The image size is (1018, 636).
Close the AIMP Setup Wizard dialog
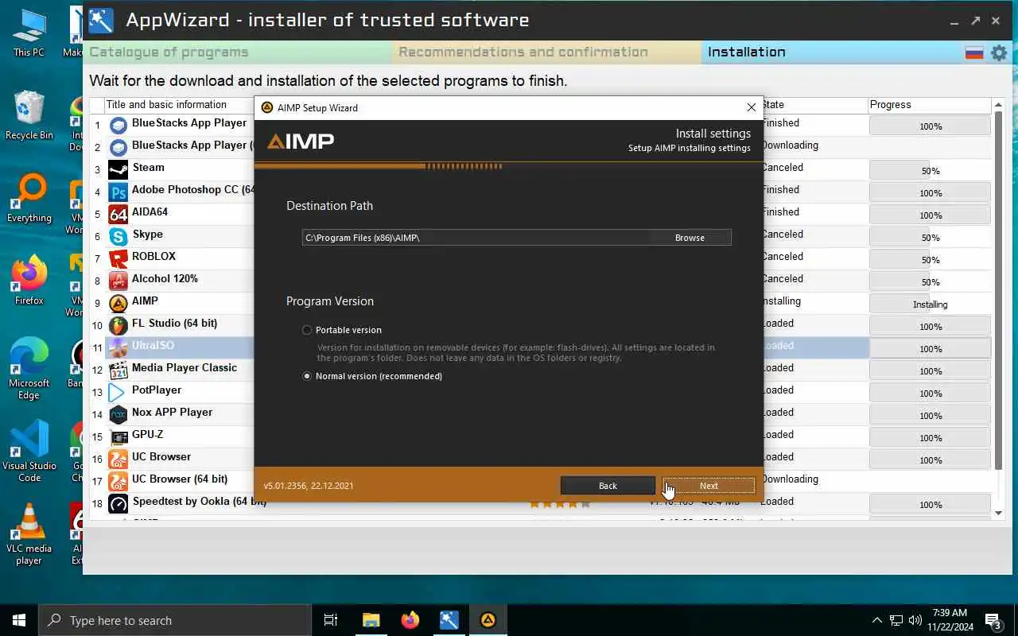point(751,107)
